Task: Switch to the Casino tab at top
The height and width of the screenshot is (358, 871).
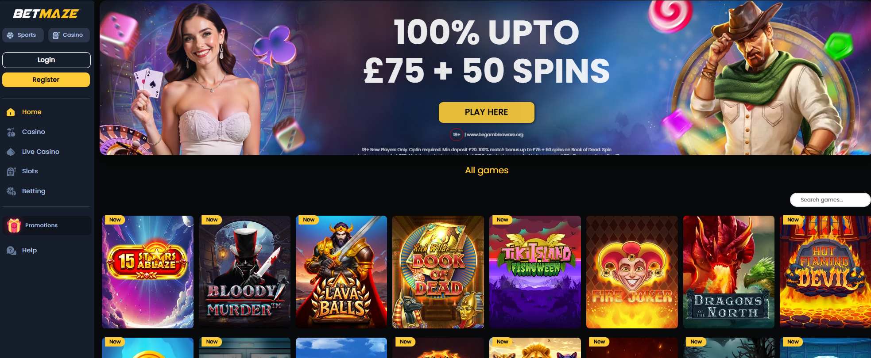Action: pos(69,35)
